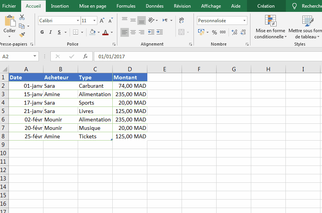Copy selection with the copy icon
Viewport: 322px width, 213px height.
(x=22, y=26)
